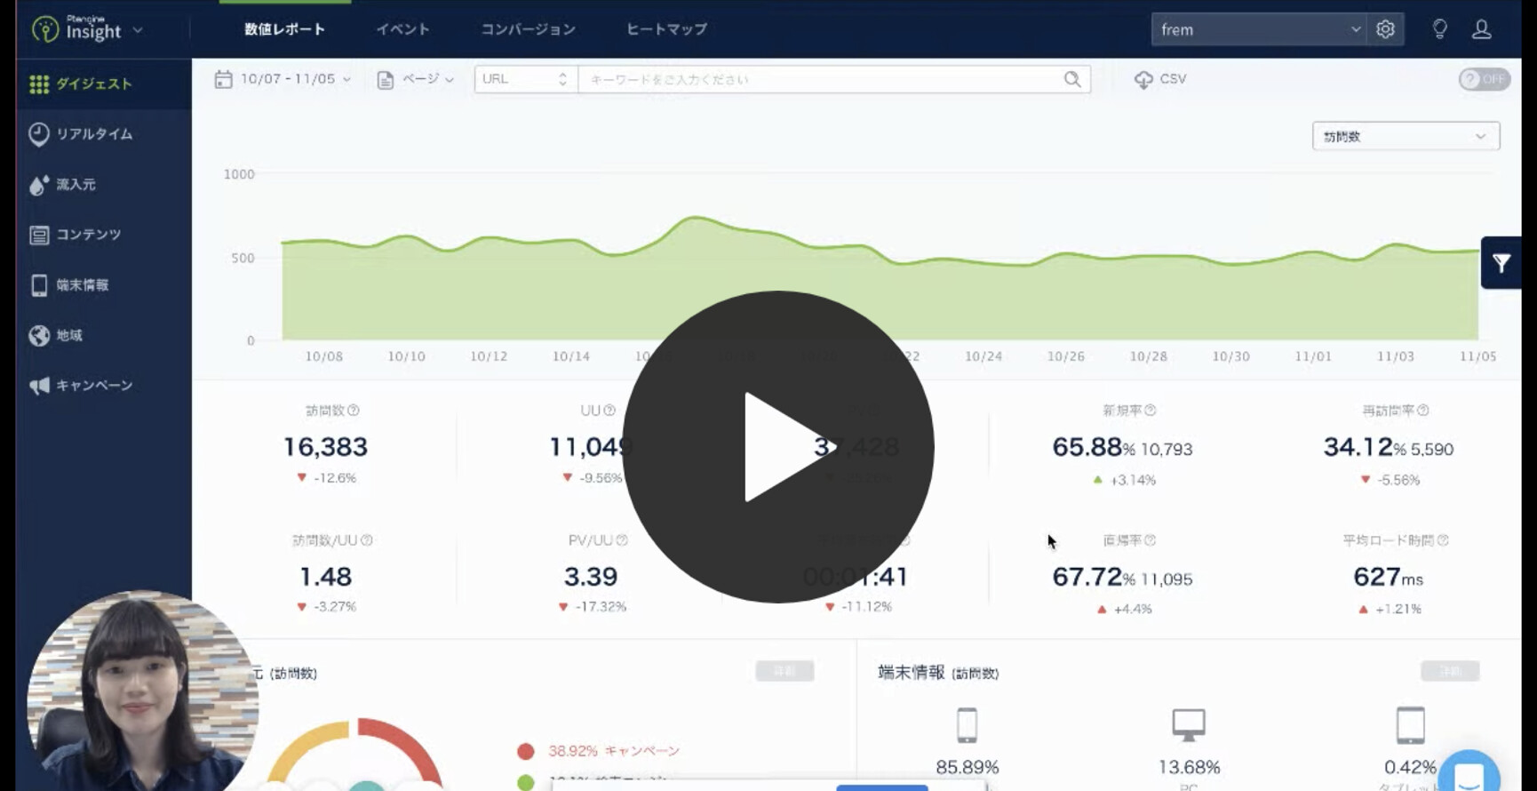The height and width of the screenshot is (791, 1537).
Task: Click the PC monitor icon showing 13.68%
Action: [1189, 725]
